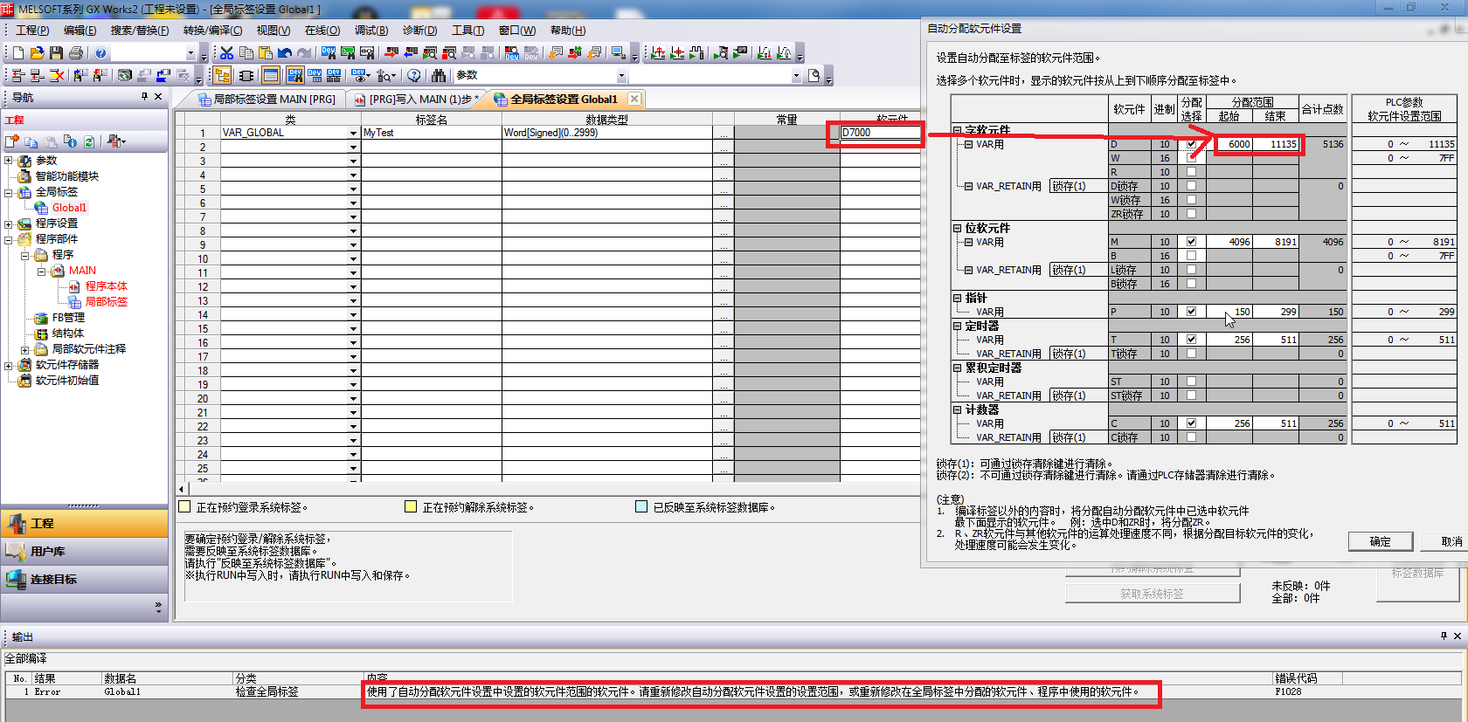Collapse the 程序部件 tree node
Viewport: 1468px width, 722px height.
coord(9,239)
